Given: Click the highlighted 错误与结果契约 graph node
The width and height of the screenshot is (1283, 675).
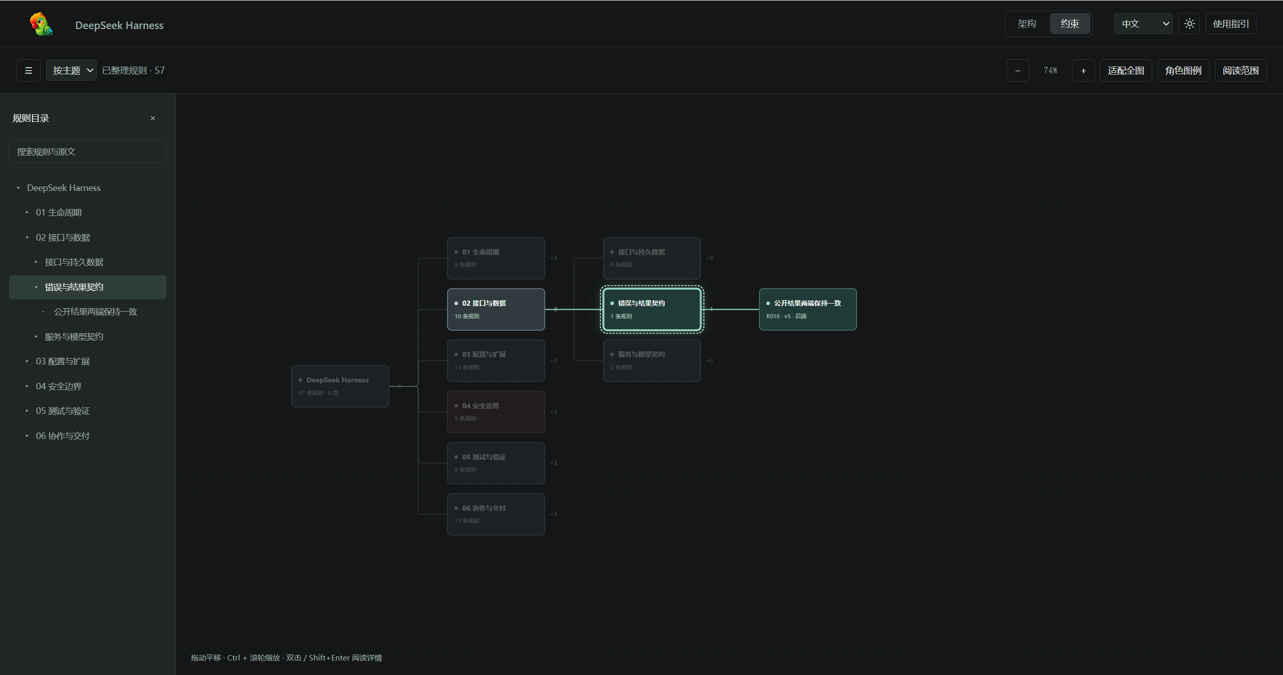Looking at the screenshot, I should pos(652,309).
